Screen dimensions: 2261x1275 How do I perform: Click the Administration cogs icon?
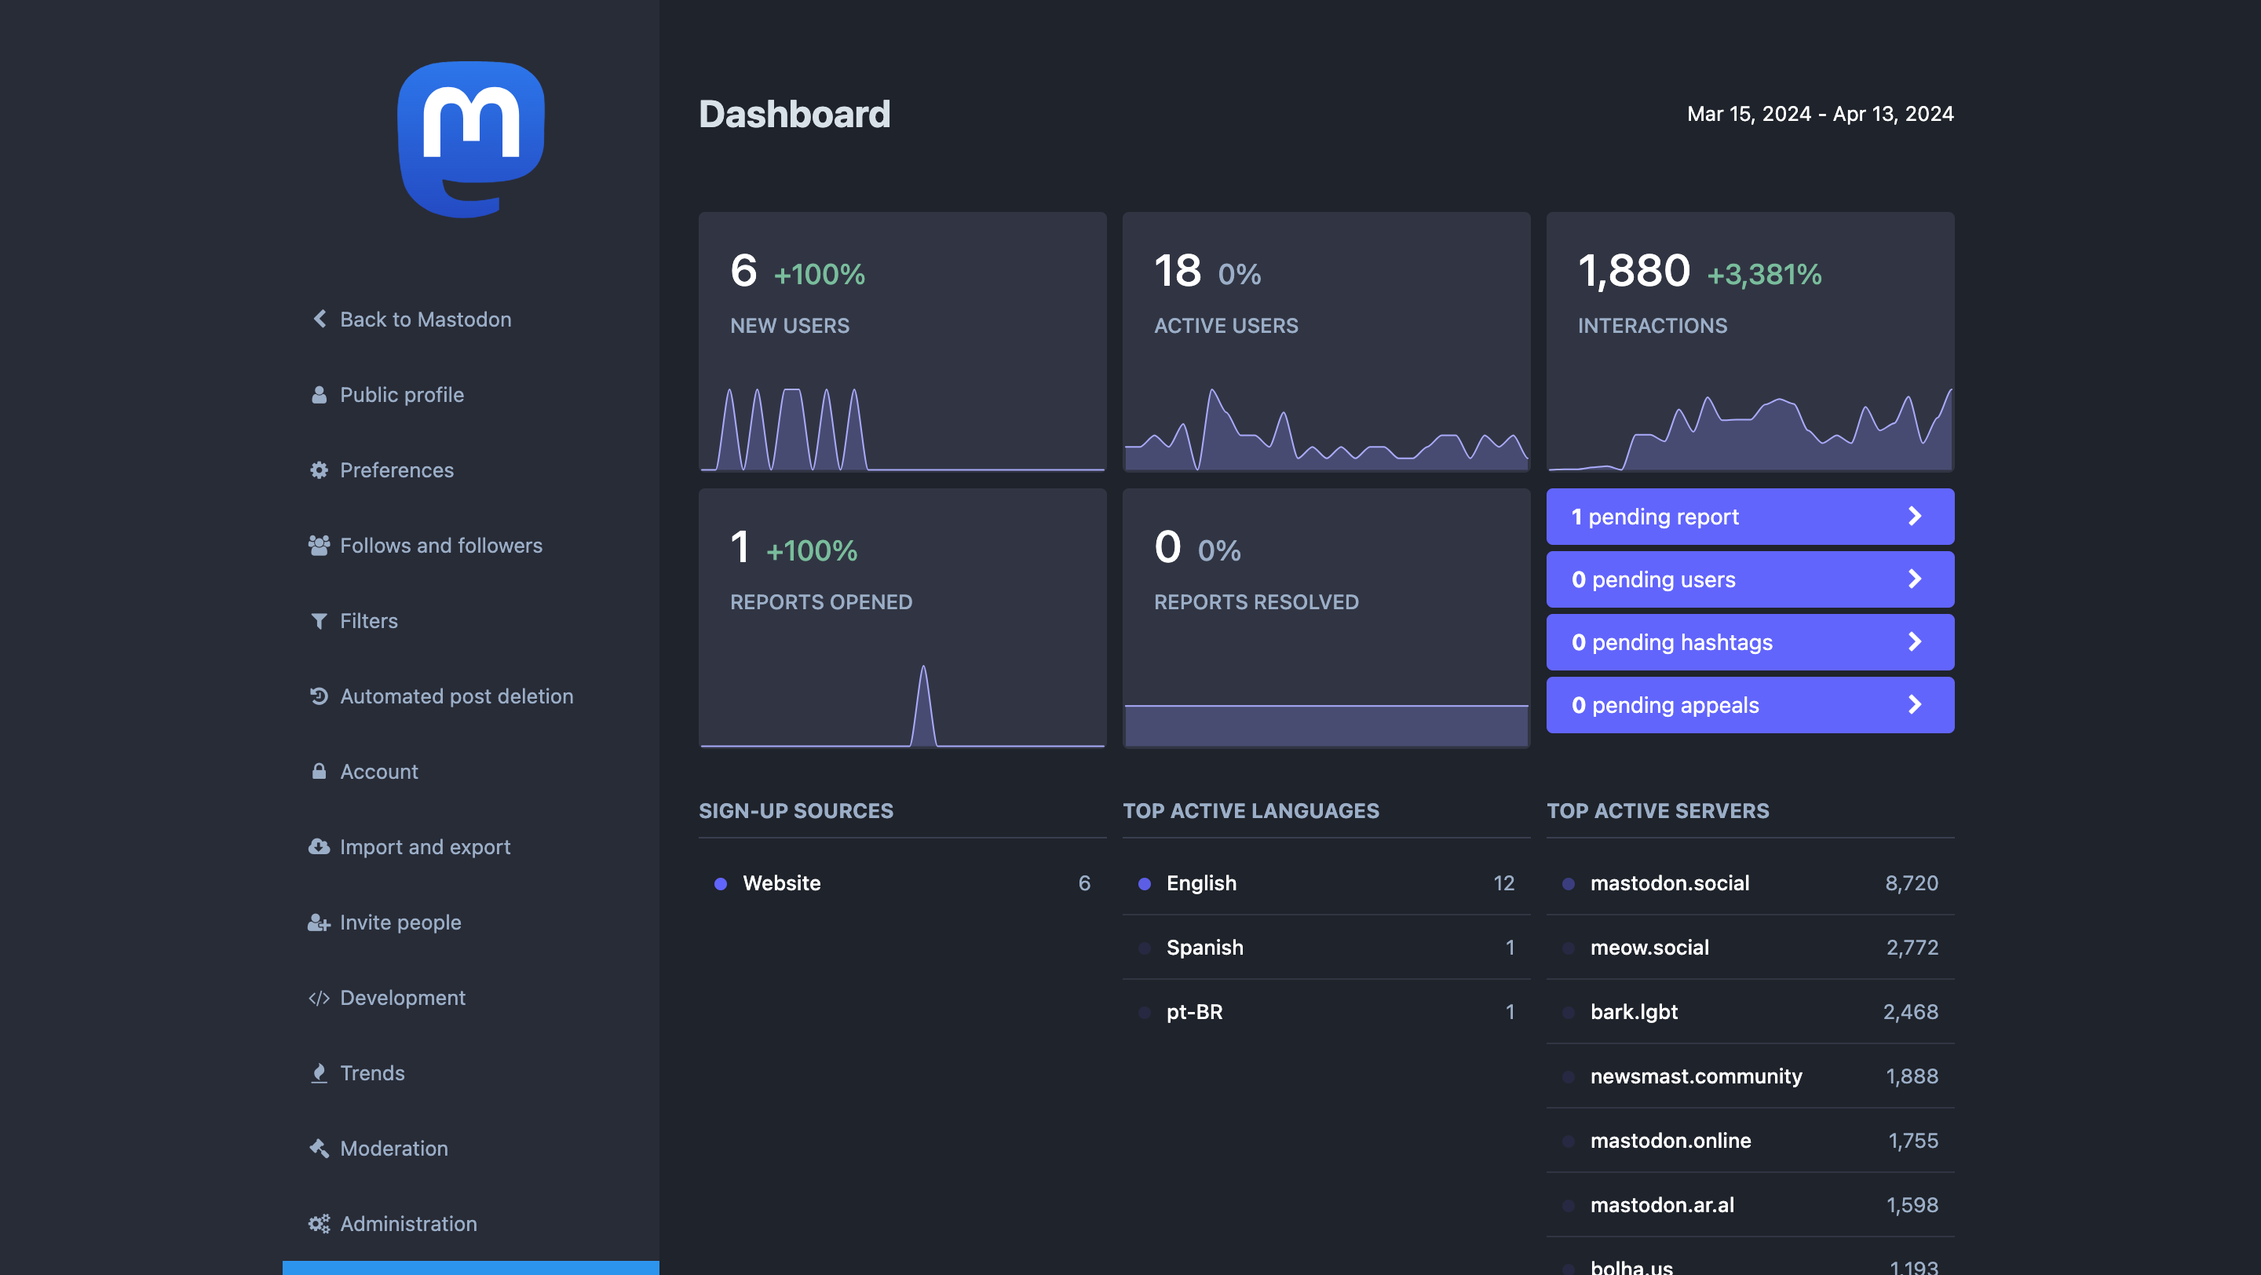coord(319,1223)
